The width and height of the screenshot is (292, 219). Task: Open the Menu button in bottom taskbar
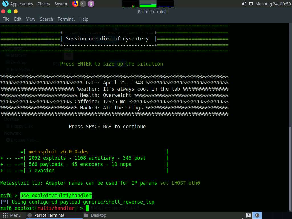[11, 215]
